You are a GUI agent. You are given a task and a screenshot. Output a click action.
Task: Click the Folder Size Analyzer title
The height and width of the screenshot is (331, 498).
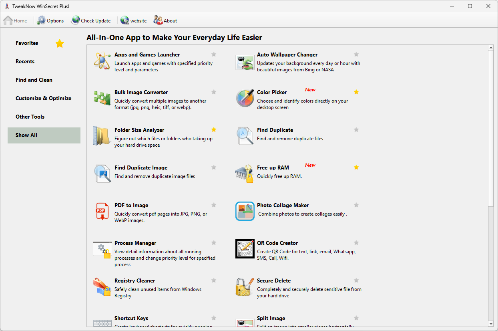139,130
